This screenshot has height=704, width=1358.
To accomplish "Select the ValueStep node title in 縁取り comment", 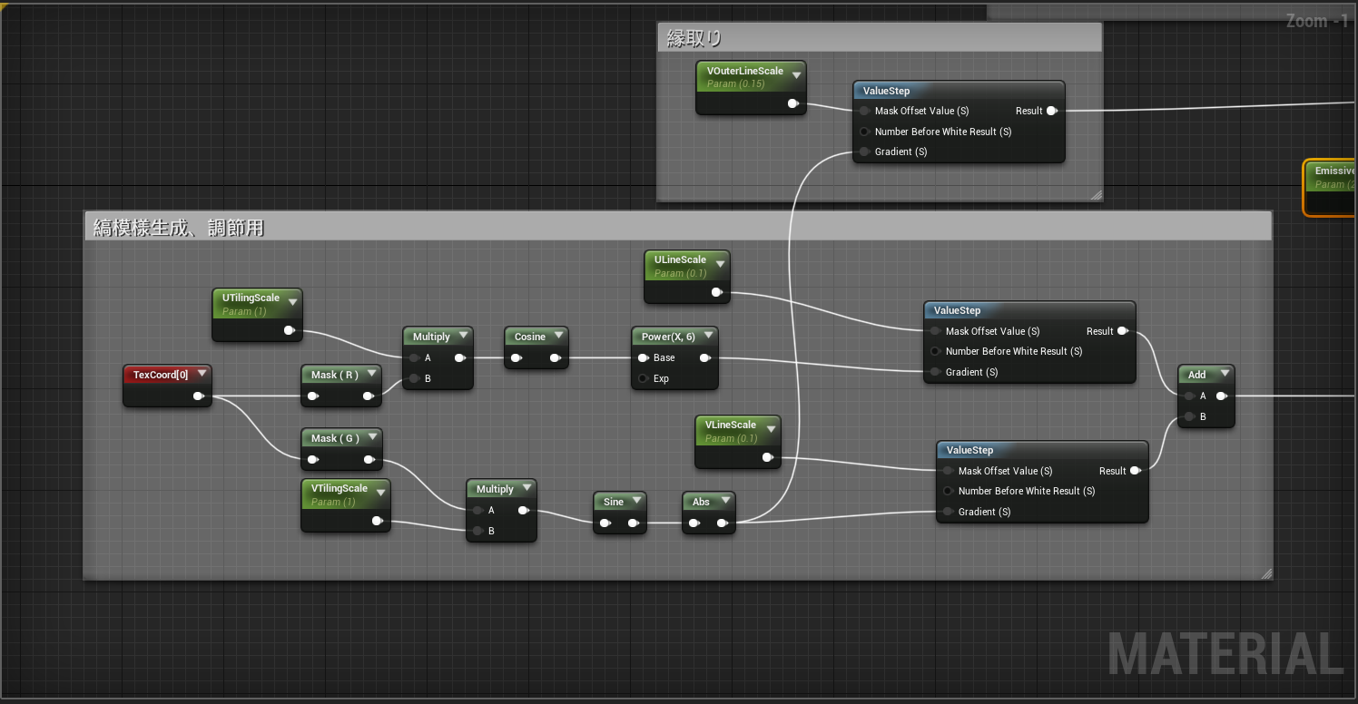I will (x=886, y=91).
